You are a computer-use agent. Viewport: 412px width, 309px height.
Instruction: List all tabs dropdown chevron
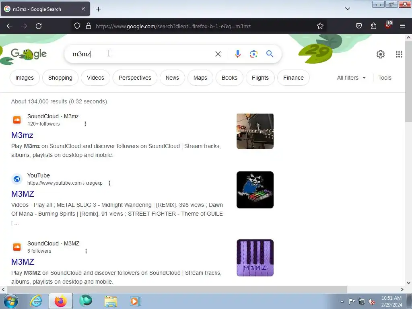click(347, 9)
